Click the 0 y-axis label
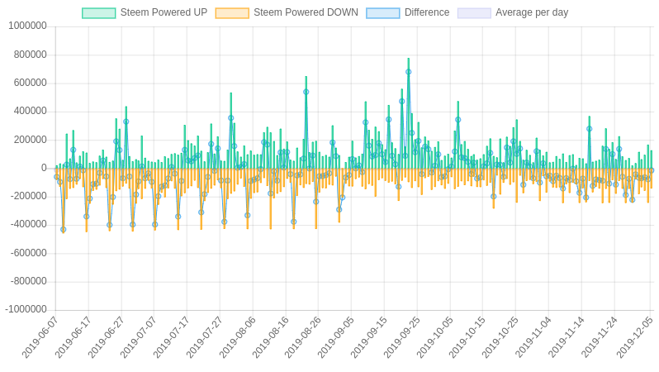Screen dimensions: 659x372 point(44,168)
